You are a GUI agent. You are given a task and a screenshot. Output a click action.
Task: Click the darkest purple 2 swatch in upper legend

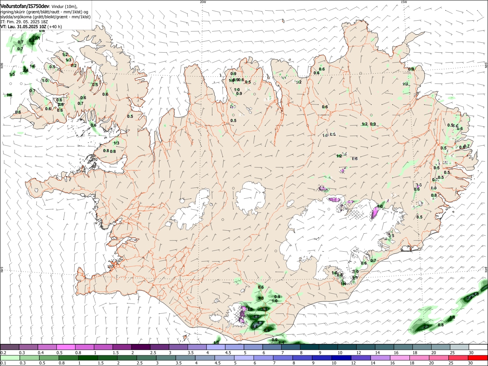(141, 347)
